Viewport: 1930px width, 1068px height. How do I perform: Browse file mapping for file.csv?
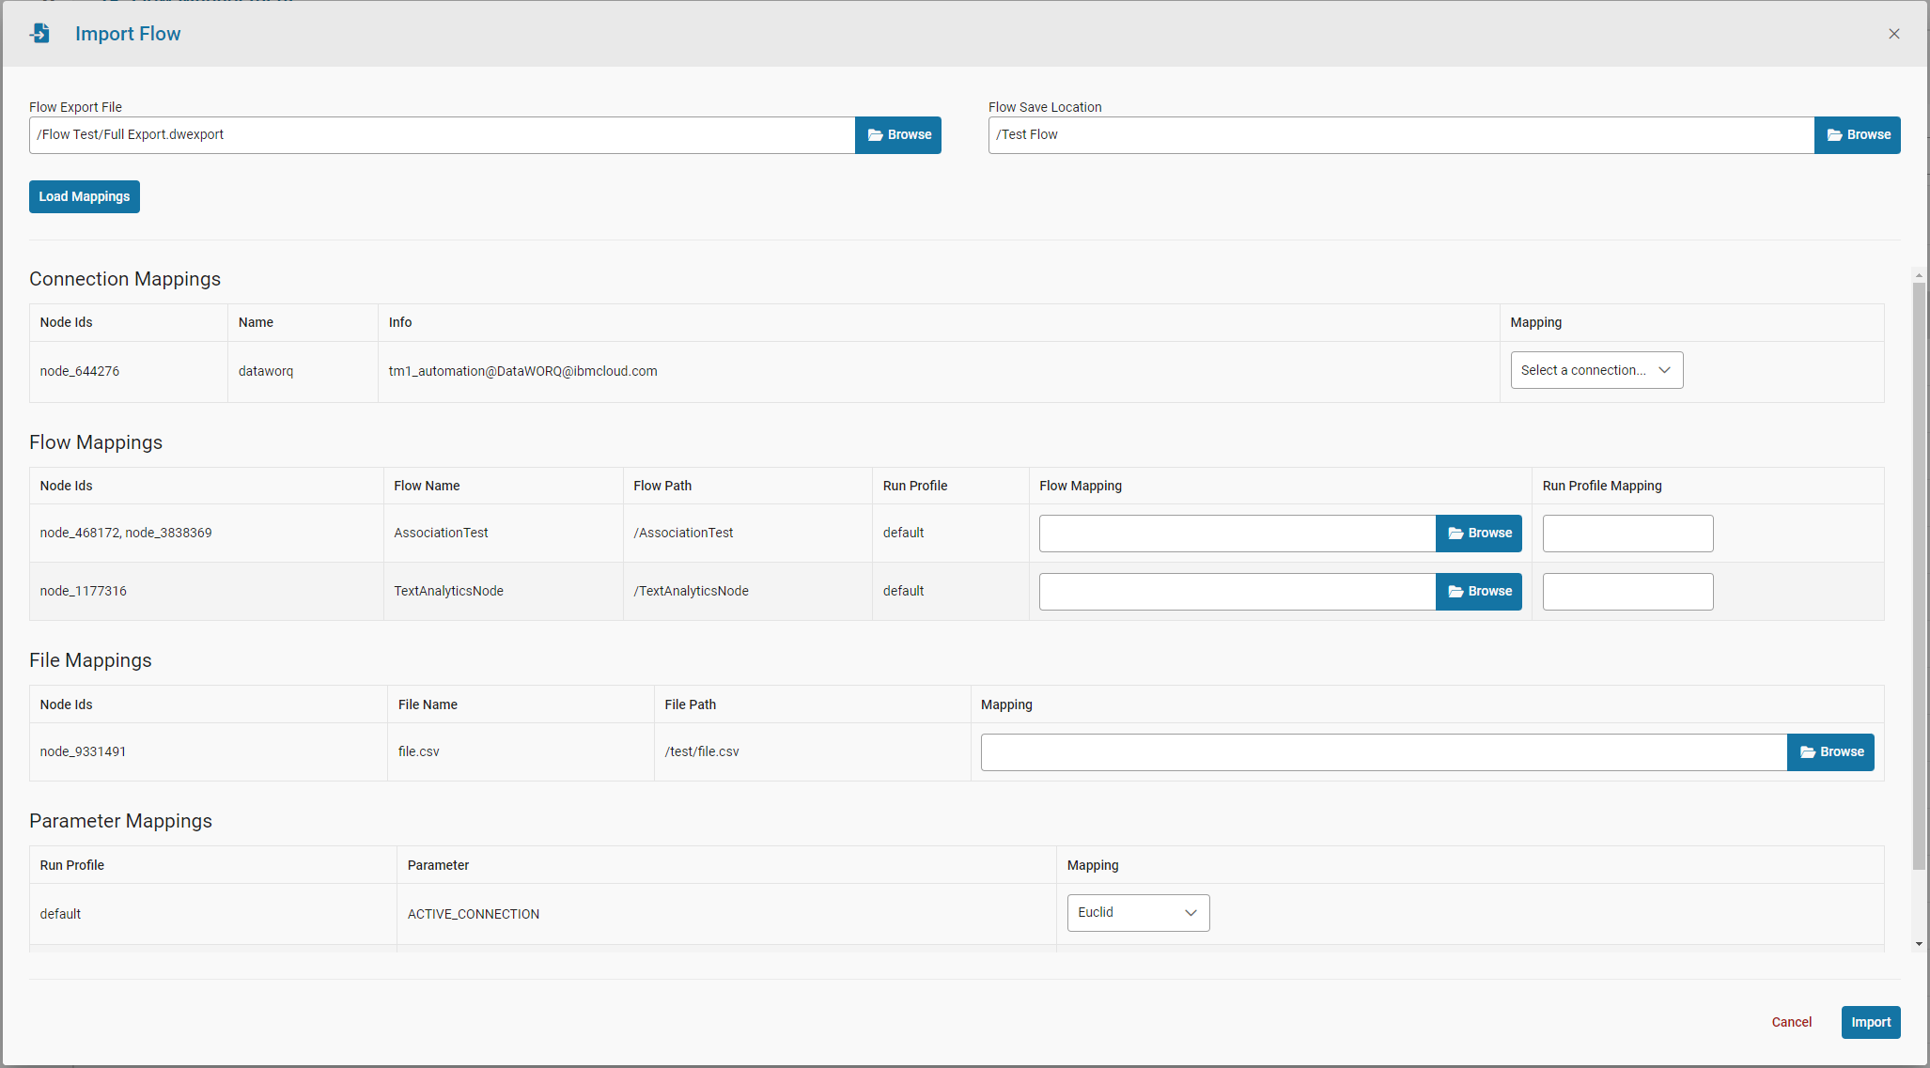coord(1830,752)
